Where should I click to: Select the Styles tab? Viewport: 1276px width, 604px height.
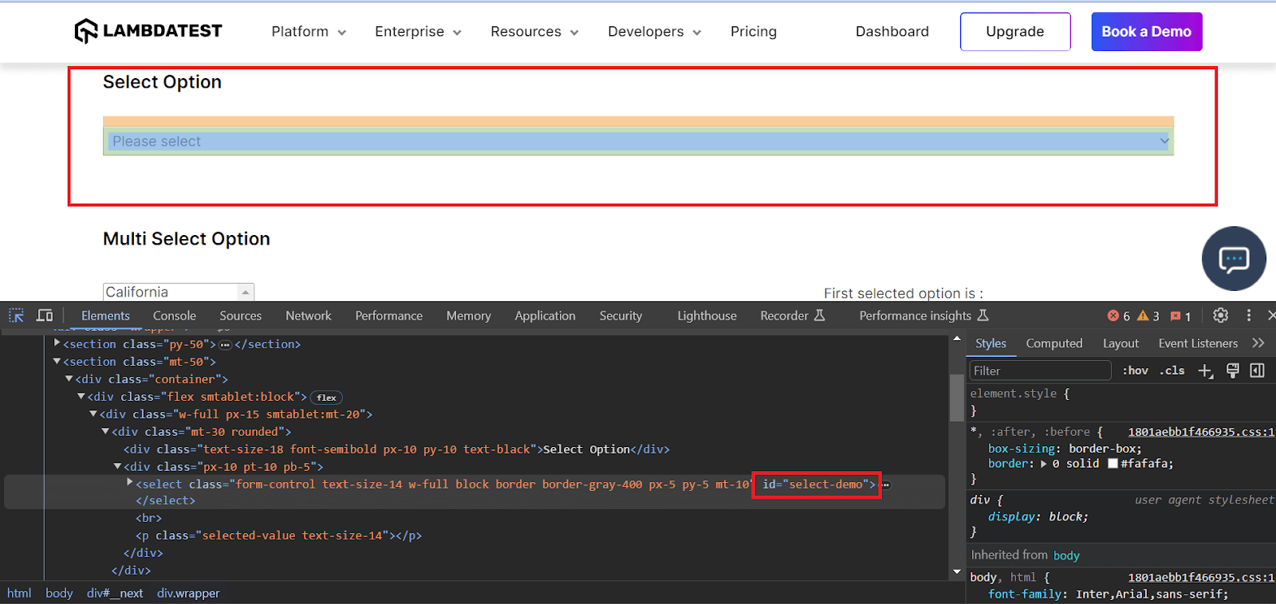(x=990, y=343)
